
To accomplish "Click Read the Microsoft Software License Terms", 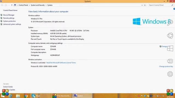I will click(61, 63).
